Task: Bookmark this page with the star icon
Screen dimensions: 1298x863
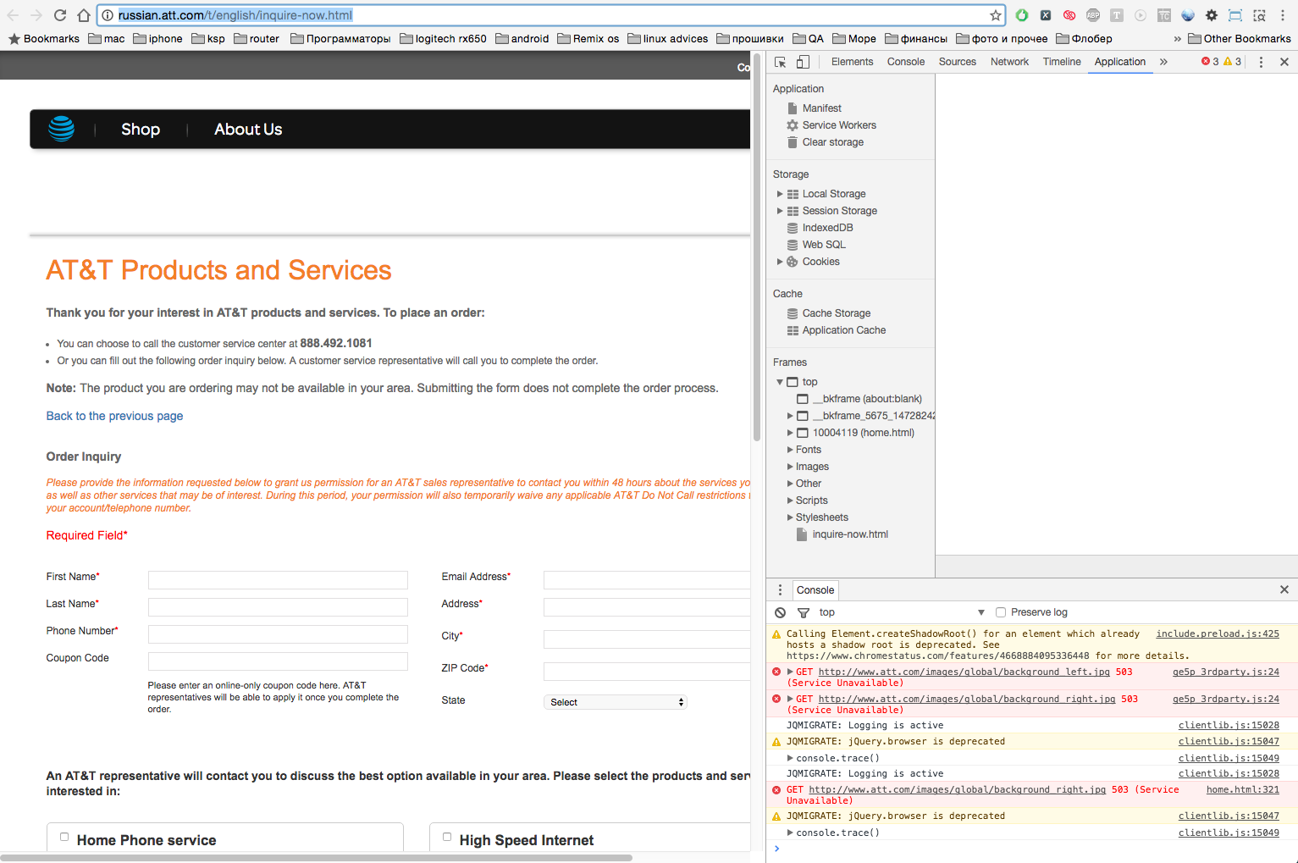Action: [x=996, y=15]
